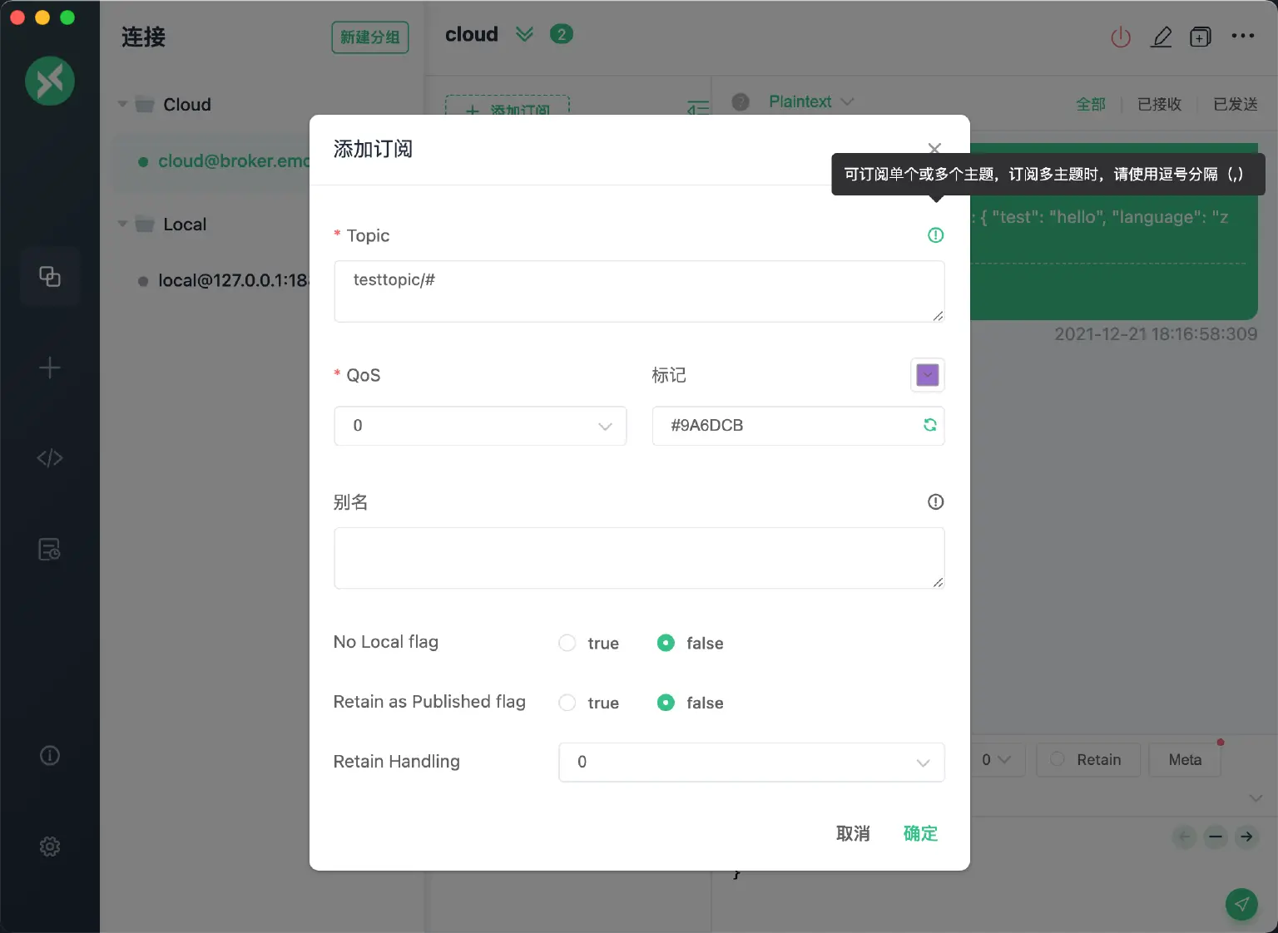
Task: Click the #9A6DCB color input field
Action: coord(798,426)
